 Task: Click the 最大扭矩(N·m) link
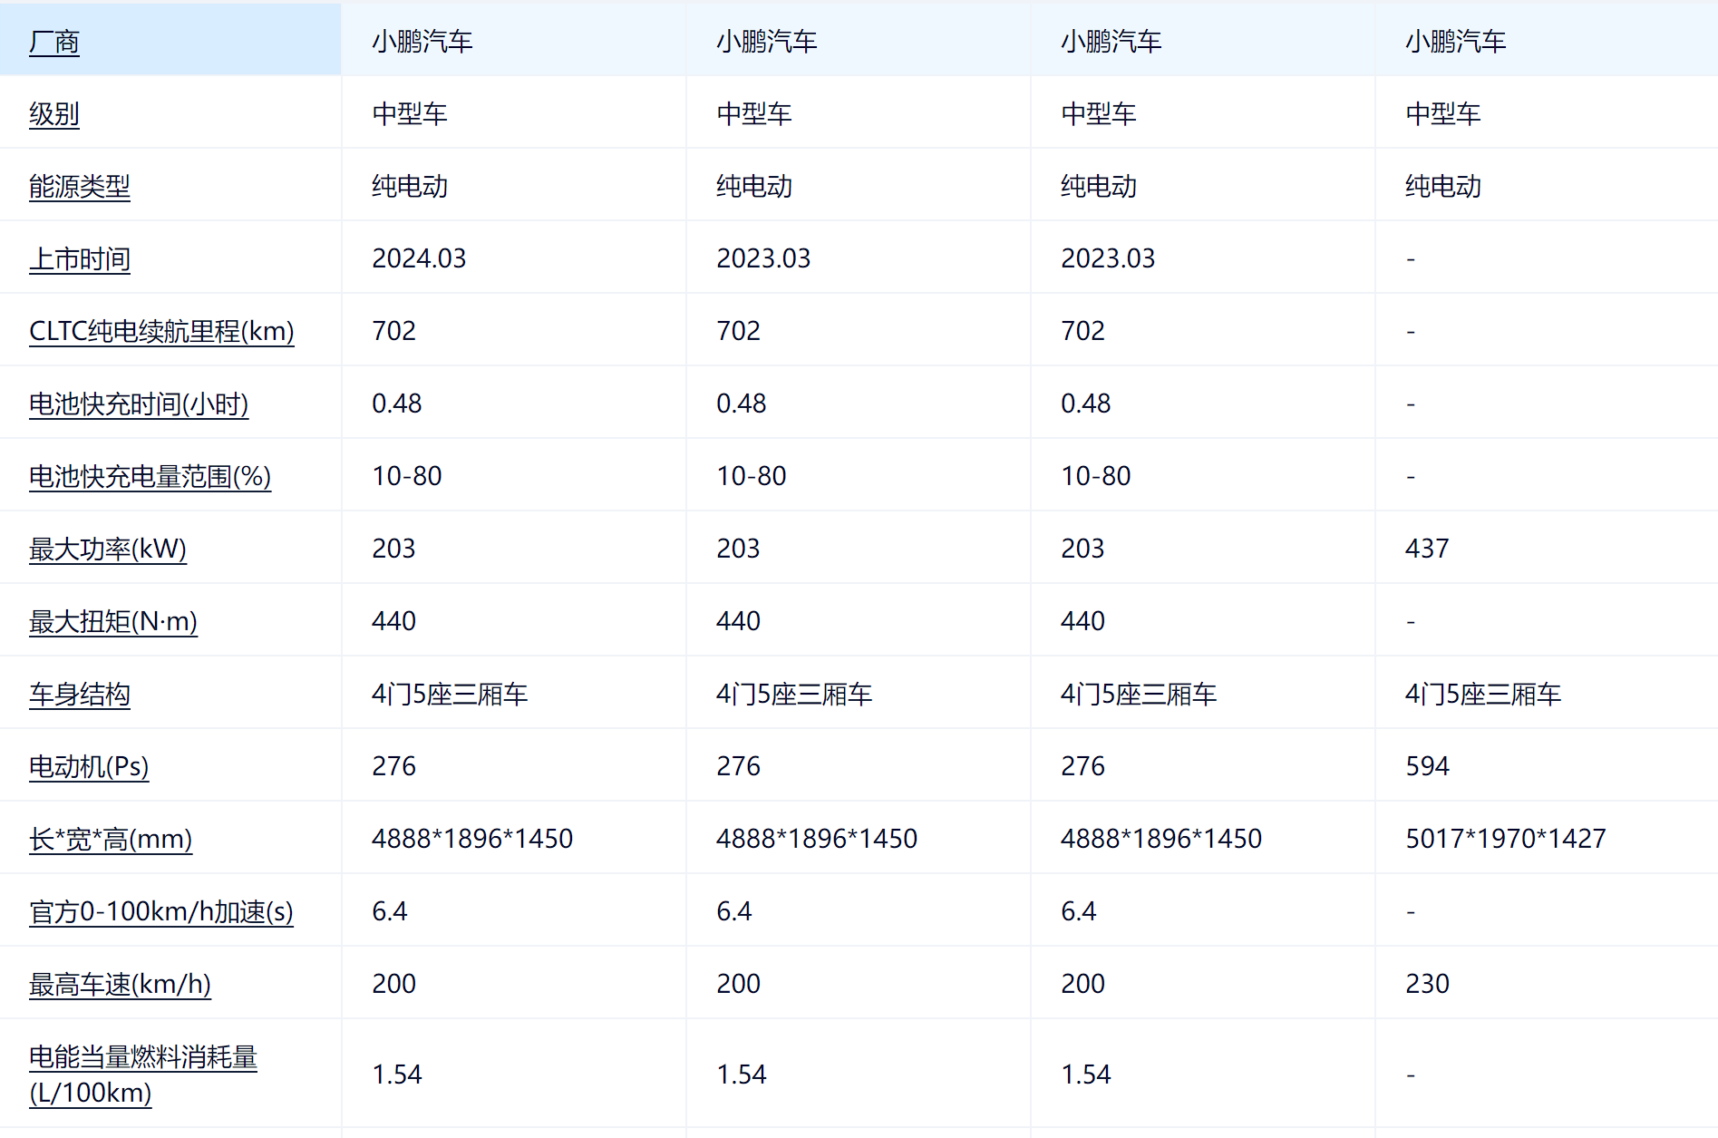pyautogui.click(x=113, y=622)
